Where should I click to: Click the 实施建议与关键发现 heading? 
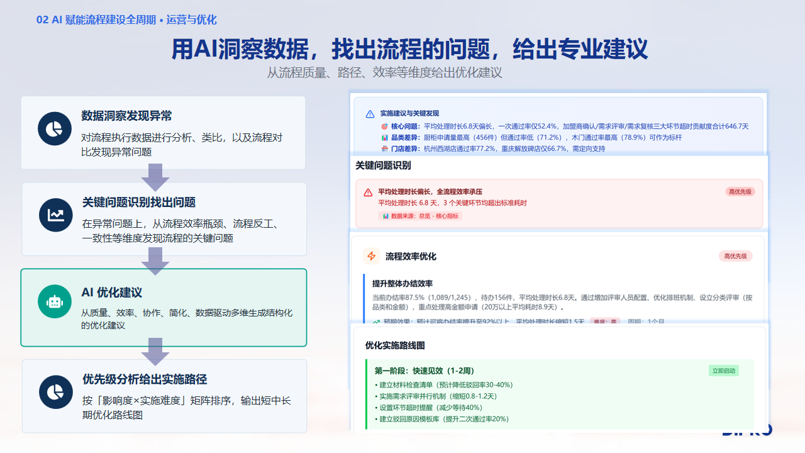coord(409,114)
